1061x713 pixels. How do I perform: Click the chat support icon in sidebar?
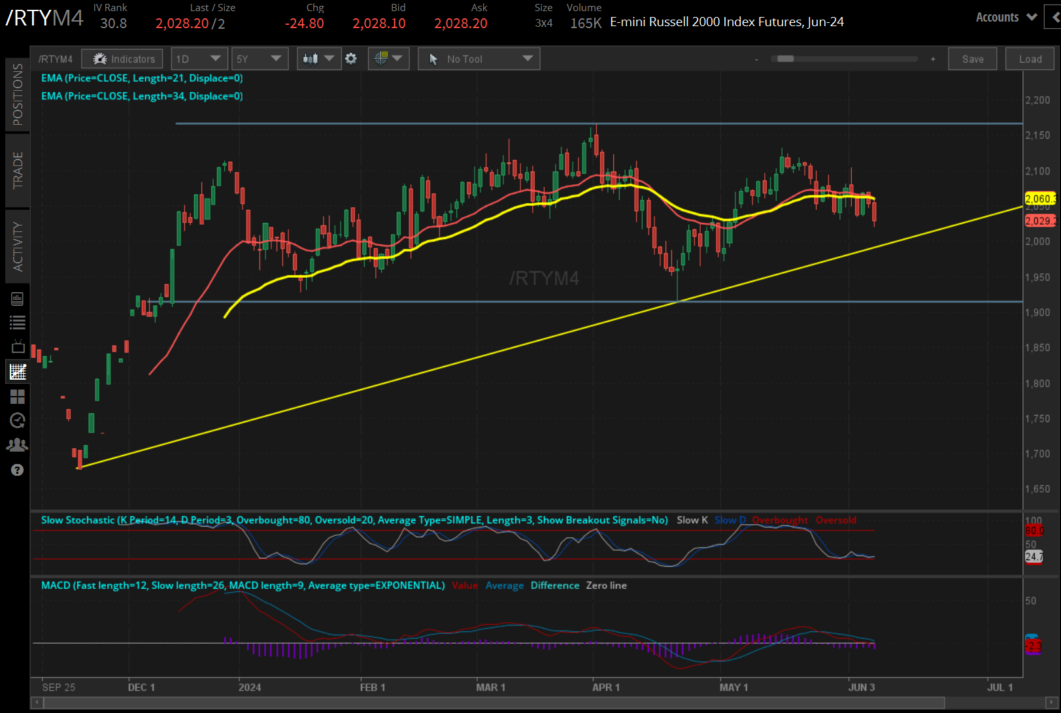18,444
